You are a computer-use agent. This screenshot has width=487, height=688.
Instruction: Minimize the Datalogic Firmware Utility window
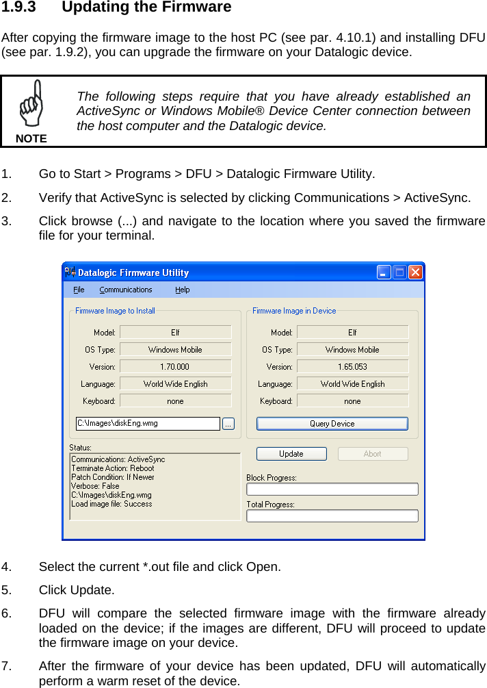[384, 272]
